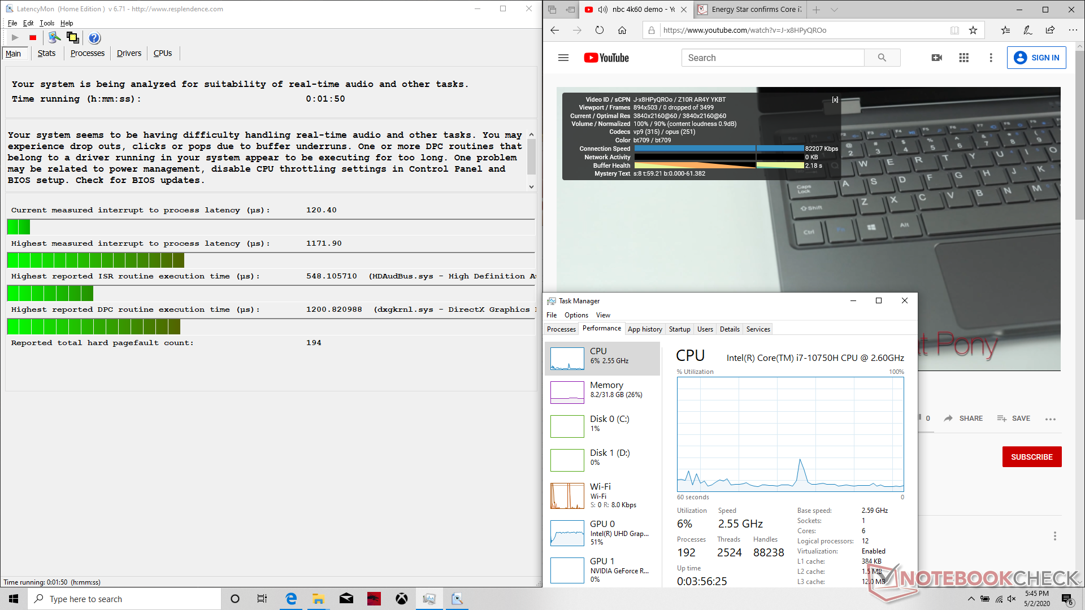Favorite this page with the star icon
The image size is (1085, 610).
tap(973, 30)
